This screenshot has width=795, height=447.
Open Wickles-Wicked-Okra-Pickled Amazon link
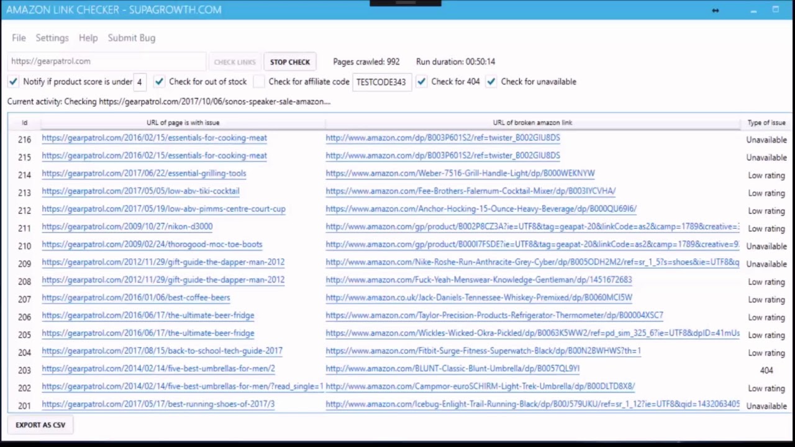532,333
